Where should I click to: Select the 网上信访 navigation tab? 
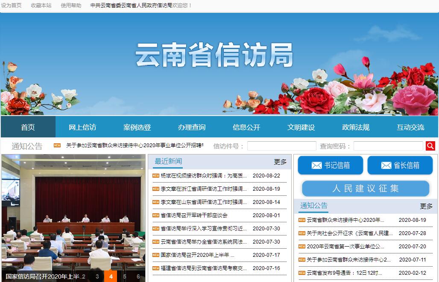coord(82,127)
